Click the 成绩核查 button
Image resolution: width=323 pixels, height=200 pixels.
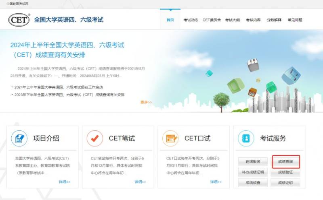point(253,183)
